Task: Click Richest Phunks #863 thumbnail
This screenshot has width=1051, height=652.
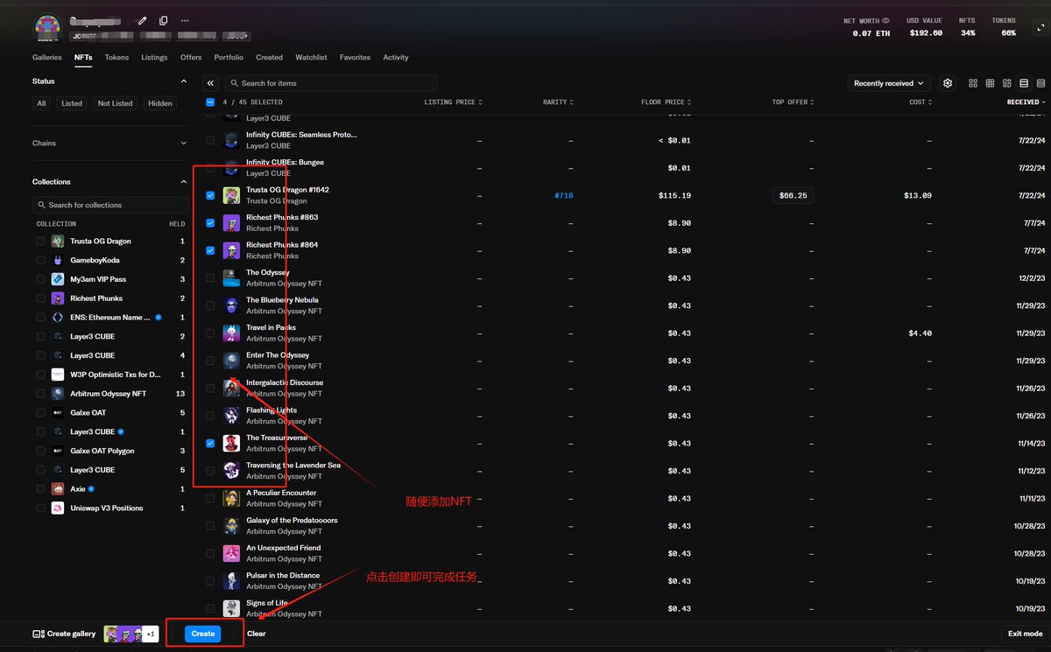Action: point(231,223)
